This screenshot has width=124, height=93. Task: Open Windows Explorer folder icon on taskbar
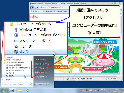tap(20, 91)
